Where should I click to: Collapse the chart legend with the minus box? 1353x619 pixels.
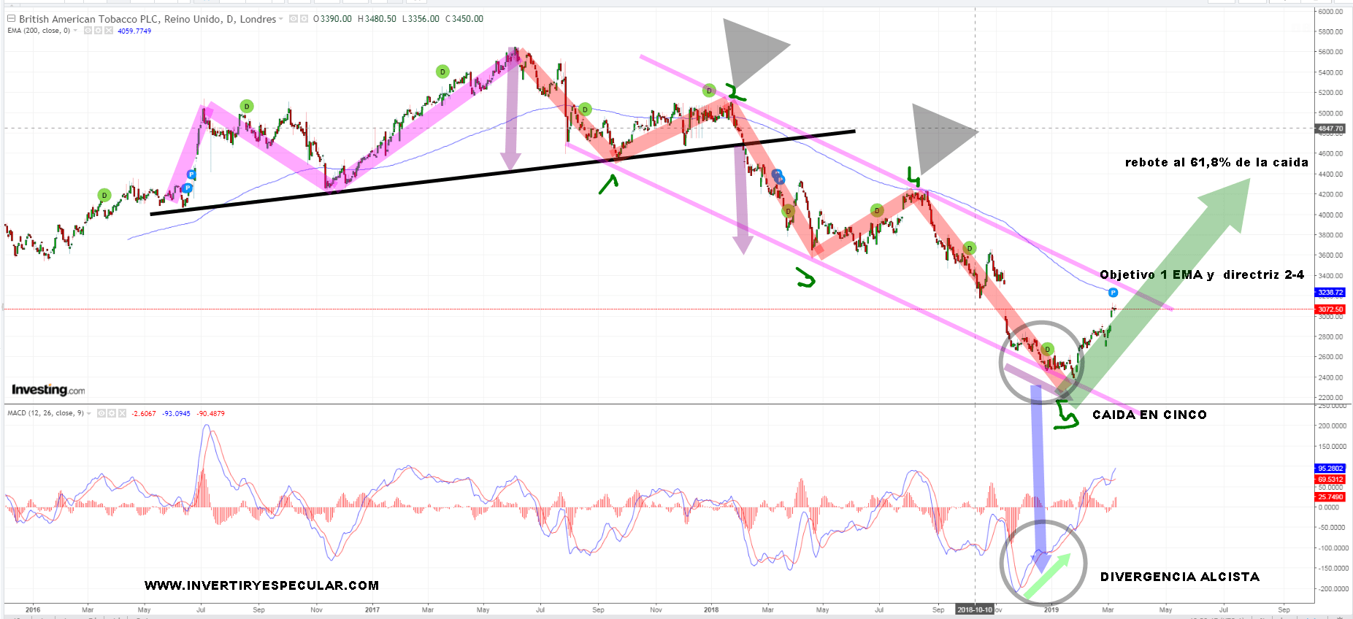[11, 18]
